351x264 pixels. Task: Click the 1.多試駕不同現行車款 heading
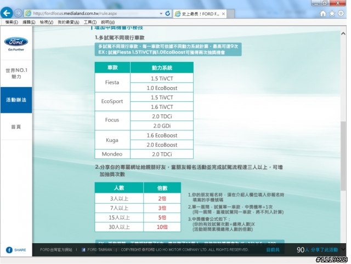click(120, 38)
